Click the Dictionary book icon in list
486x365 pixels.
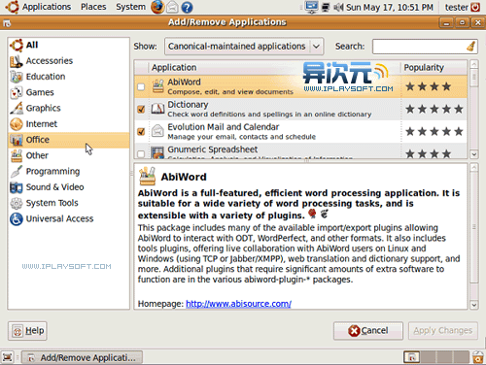coord(157,109)
